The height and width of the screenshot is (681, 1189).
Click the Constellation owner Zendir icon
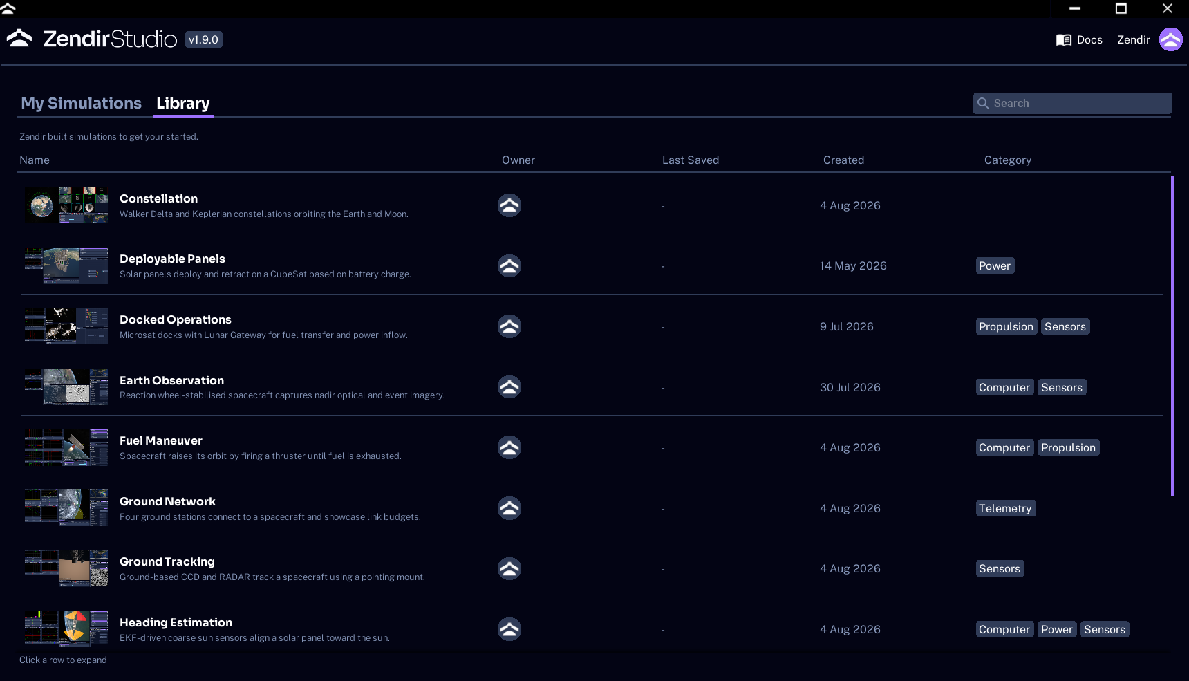pos(509,205)
